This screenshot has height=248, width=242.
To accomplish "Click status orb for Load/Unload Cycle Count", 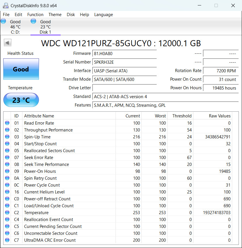I will [7, 206].
